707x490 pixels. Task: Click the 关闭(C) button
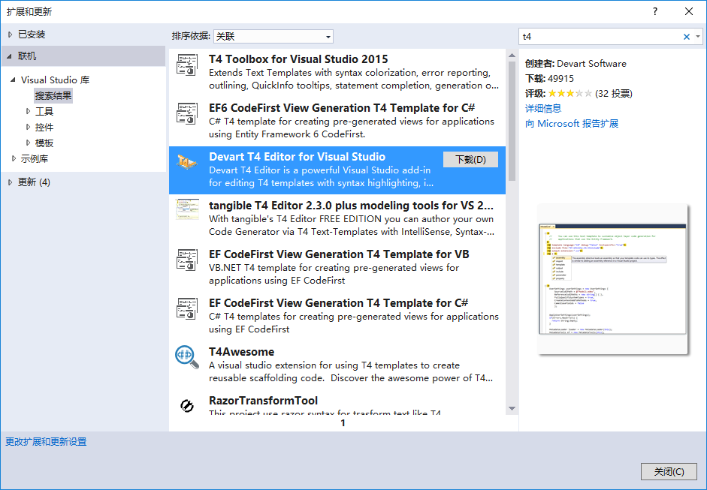point(669,471)
